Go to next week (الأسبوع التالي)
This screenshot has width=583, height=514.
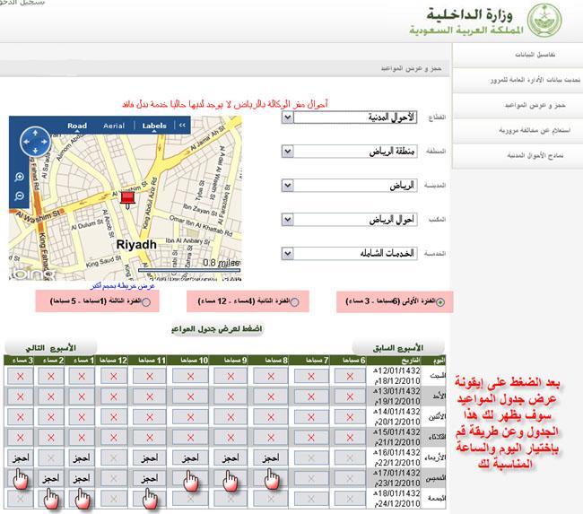[x=50, y=348]
